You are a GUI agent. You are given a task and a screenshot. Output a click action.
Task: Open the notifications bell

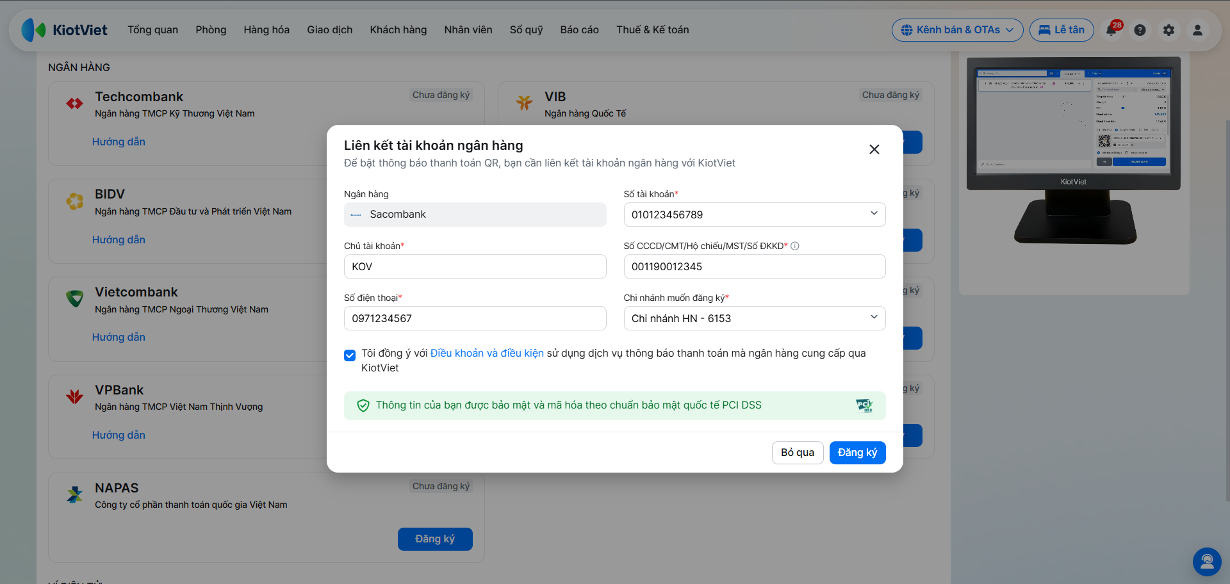pos(1112,30)
